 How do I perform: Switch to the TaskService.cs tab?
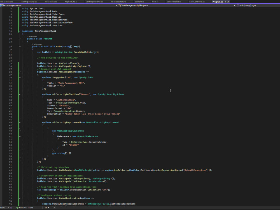[51, 2]
